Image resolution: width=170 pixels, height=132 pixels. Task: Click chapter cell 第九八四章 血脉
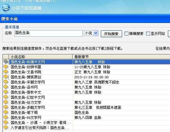pos(88,118)
